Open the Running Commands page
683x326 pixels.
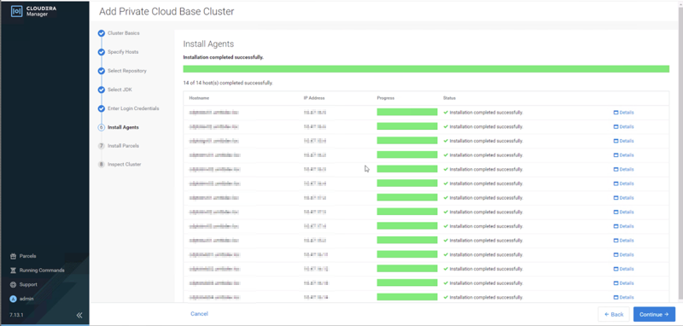(37, 271)
